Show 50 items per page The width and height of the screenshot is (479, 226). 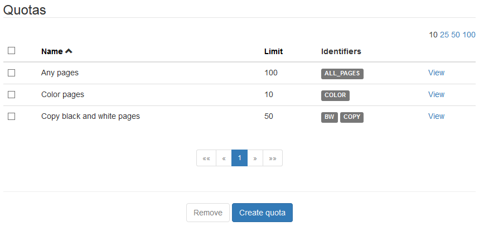[456, 35]
